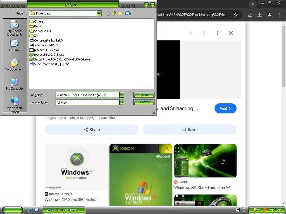
Task: Open Chrome three-dot menu
Action: pos(280,15)
